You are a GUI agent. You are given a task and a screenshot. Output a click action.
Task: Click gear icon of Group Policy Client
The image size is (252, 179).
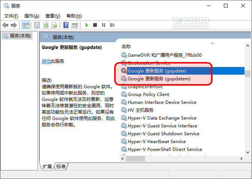[124, 94]
